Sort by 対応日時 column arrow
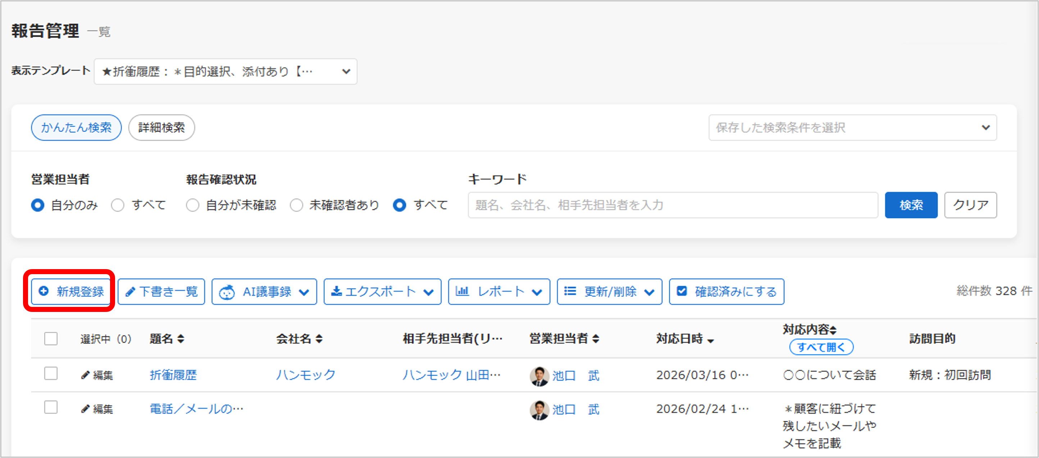 [x=711, y=341]
